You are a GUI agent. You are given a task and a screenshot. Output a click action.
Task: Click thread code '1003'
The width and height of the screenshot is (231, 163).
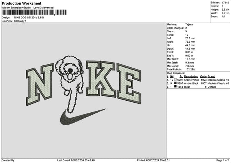point(204,80)
